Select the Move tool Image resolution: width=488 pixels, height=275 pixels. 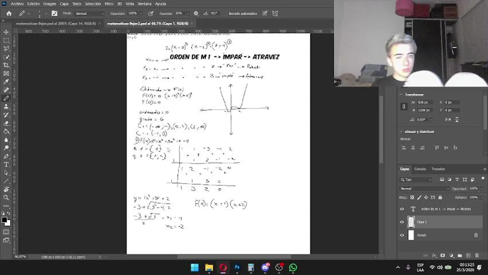tap(6, 32)
